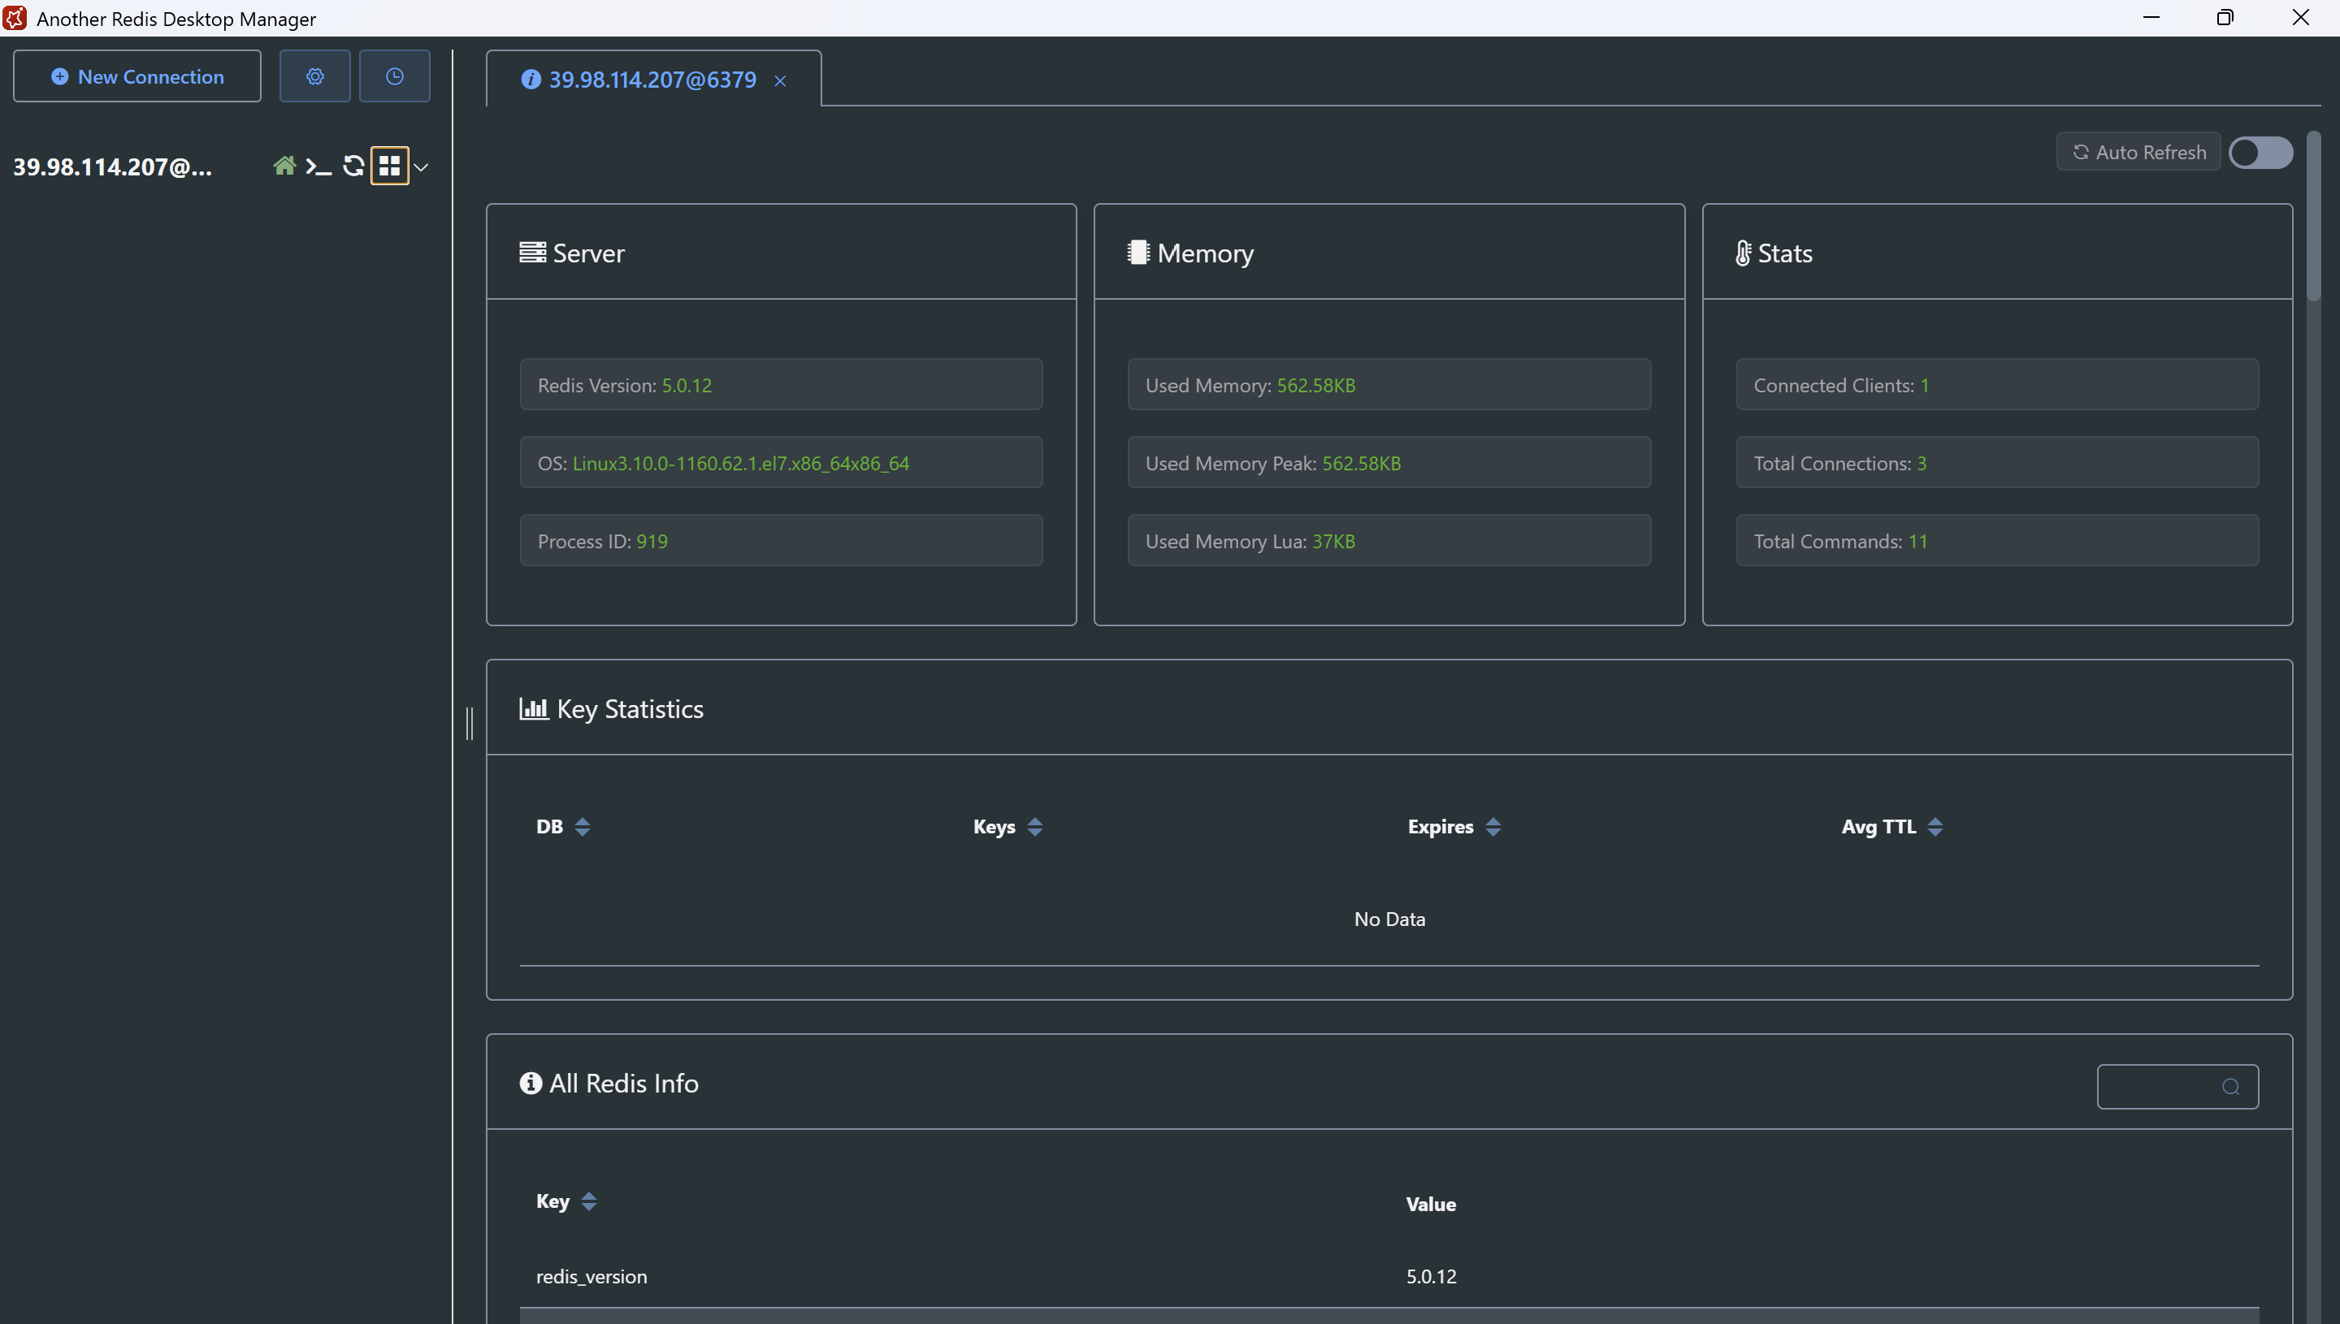Click the OS Linux version value
The height and width of the screenshot is (1324, 2340).
[x=740, y=464]
